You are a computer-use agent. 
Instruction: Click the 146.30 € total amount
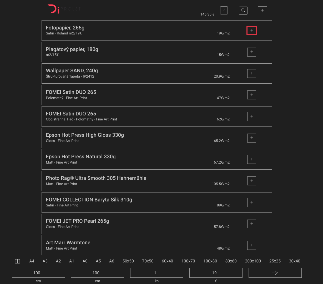207,14
